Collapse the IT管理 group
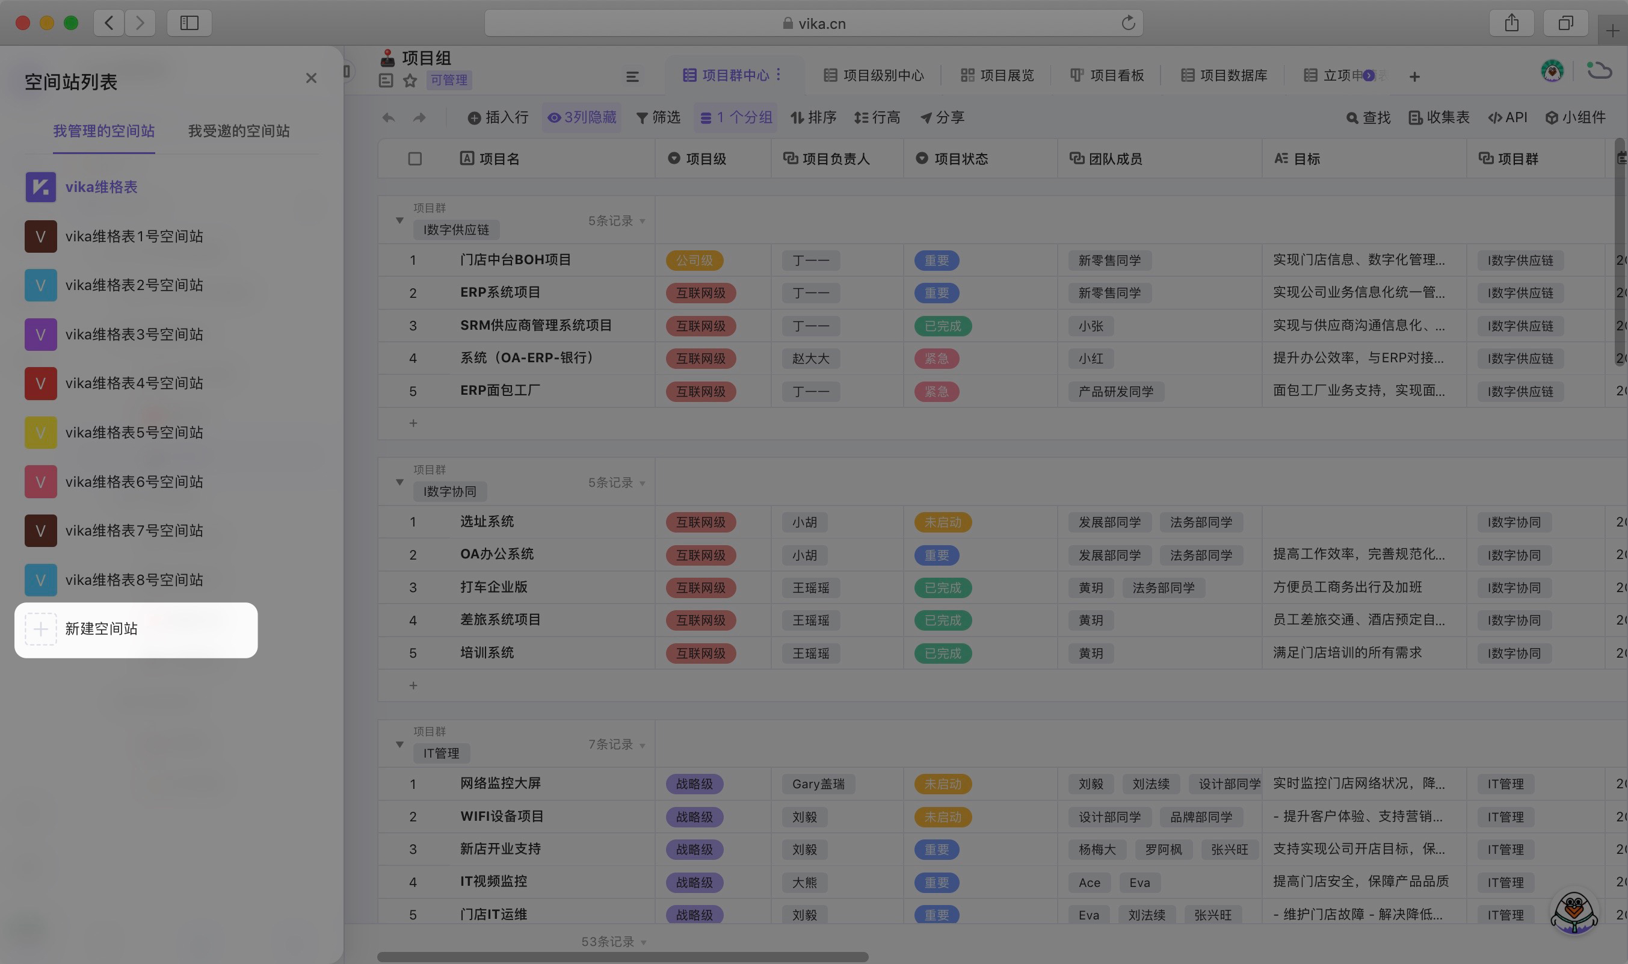The width and height of the screenshot is (1628, 964). pyautogui.click(x=399, y=744)
